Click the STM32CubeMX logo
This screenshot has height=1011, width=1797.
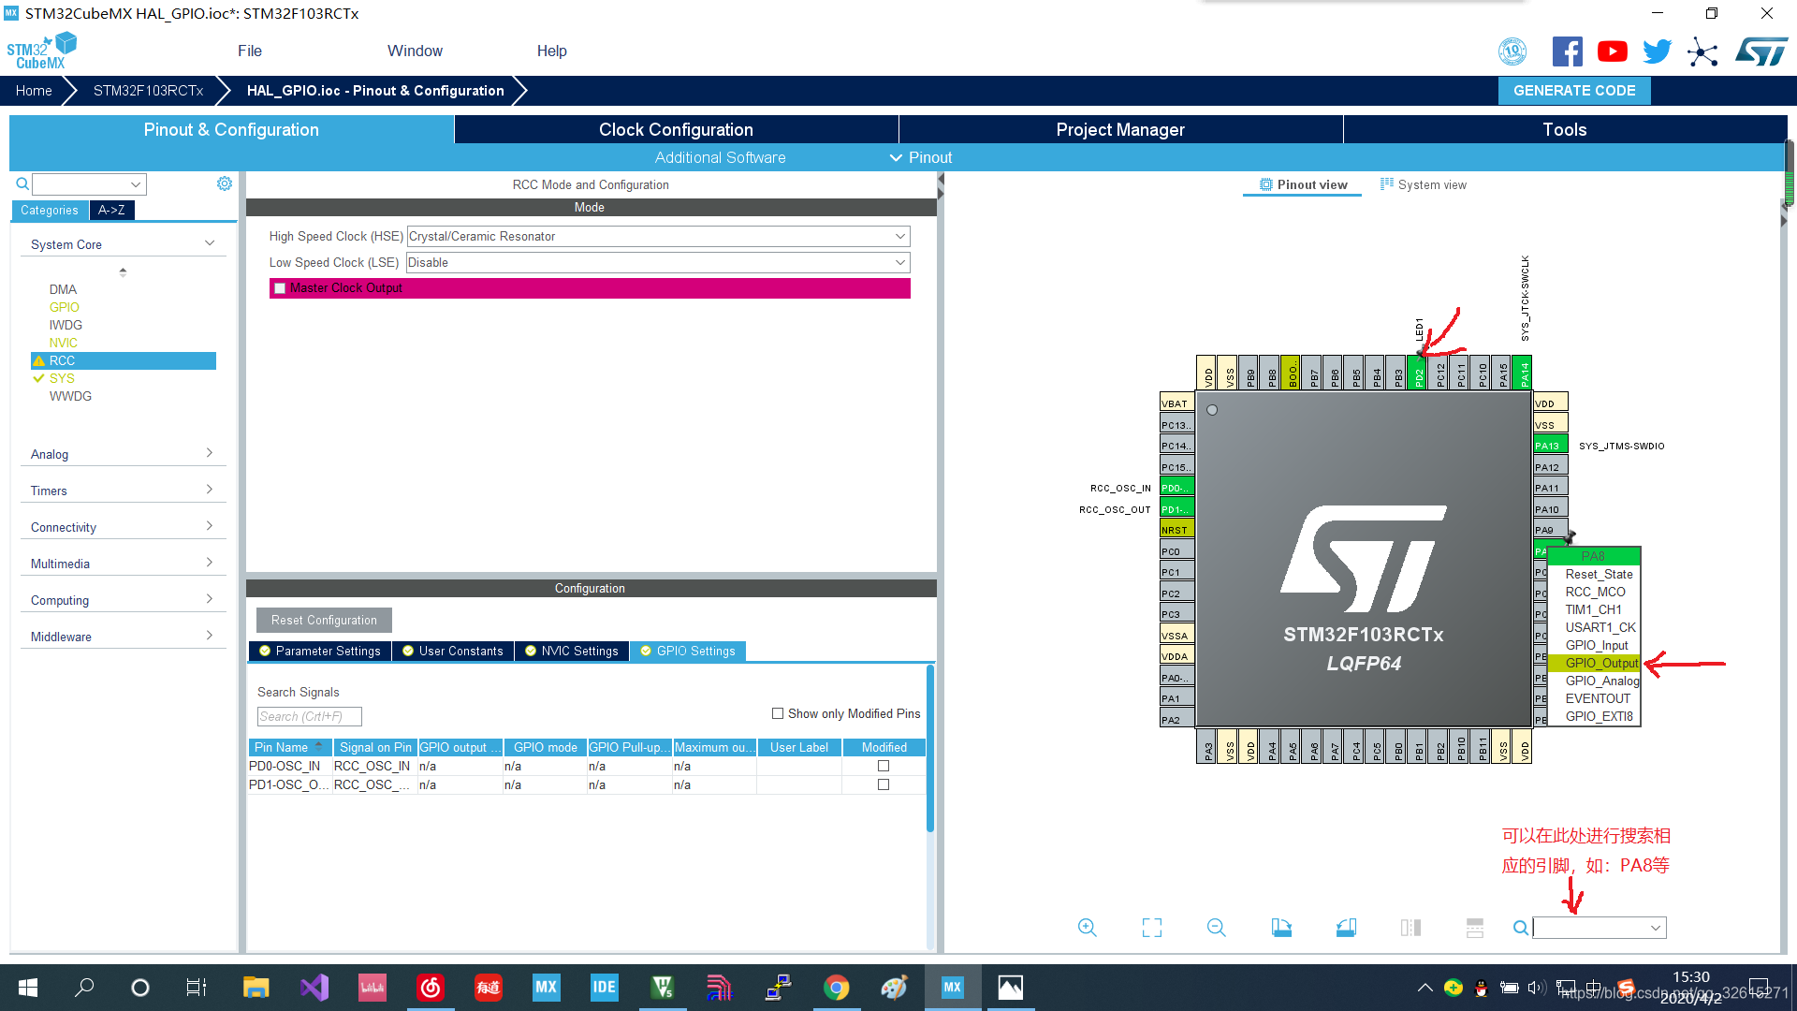(x=41, y=51)
